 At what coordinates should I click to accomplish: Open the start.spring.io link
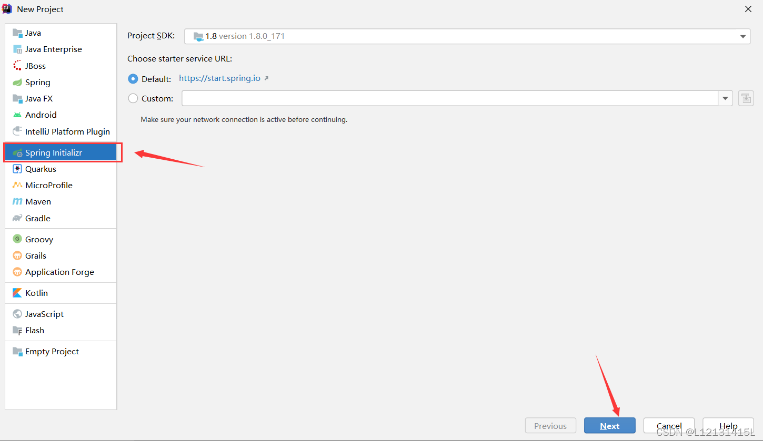pyautogui.click(x=219, y=78)
